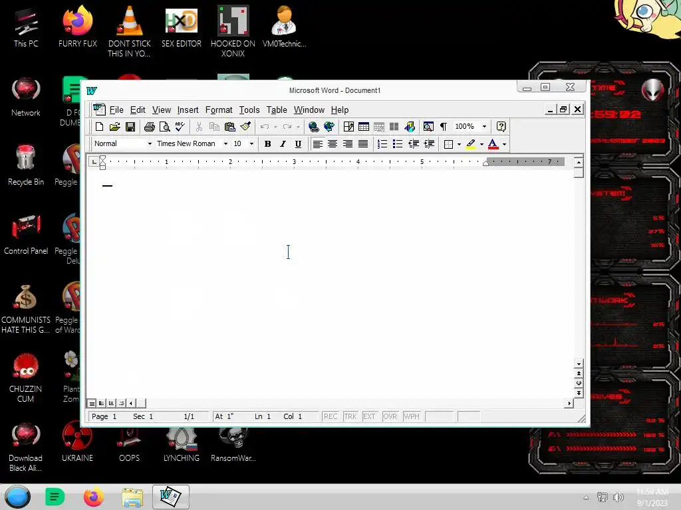Expand the Normal style dropdown
The width and height of the screenshot is (681, 510).
coord(150,143)
